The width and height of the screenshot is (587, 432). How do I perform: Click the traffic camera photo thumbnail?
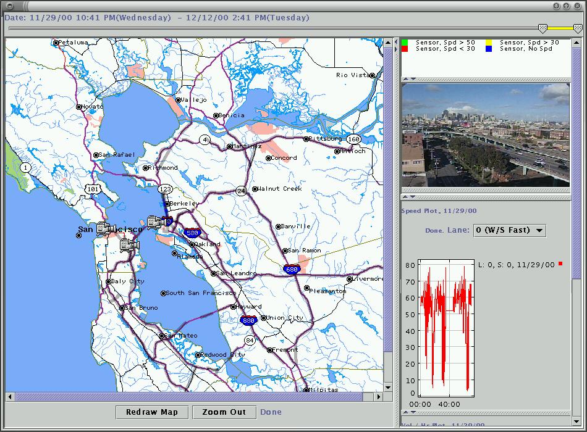point(486,135)
